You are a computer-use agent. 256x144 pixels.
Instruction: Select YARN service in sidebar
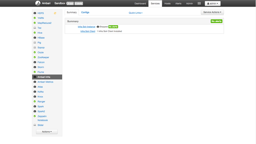(x=41, y=18)
